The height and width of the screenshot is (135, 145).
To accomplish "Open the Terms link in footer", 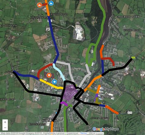I will pyautogui.click(x=83, y=133).
